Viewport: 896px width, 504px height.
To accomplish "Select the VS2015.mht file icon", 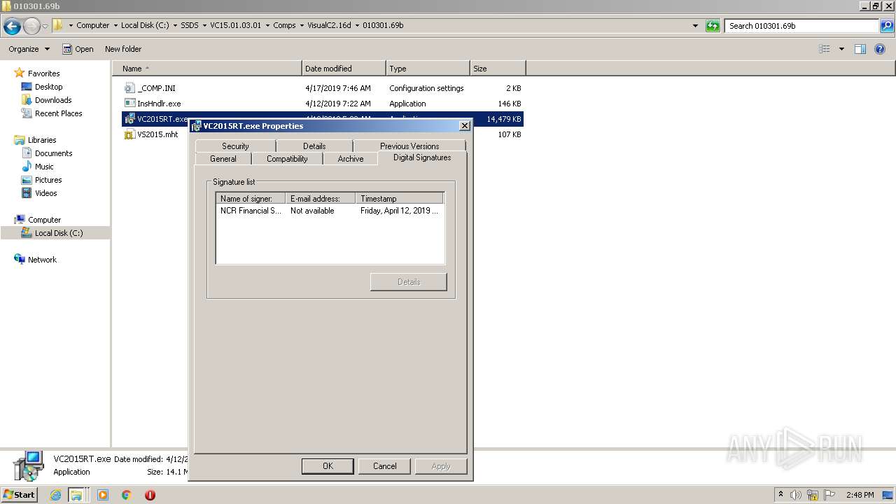I will [129, 134].
